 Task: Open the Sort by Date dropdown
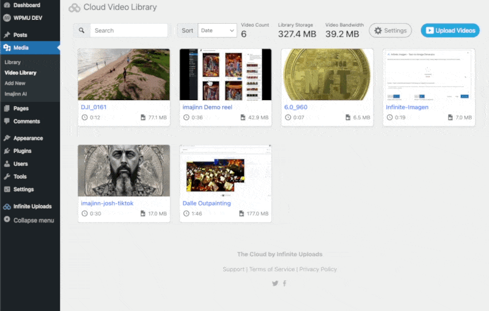click(218, 30)
